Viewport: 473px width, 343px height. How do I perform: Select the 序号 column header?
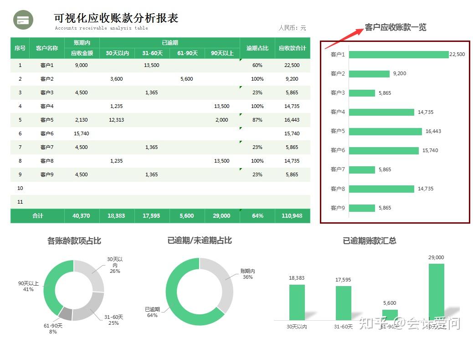pos(20,48)
